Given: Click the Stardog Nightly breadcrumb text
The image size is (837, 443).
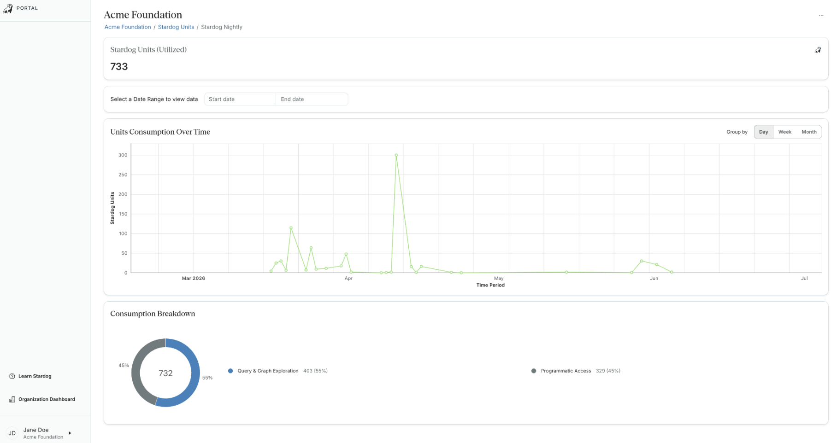Looking at the screenshot, I should tap(222, 27).
